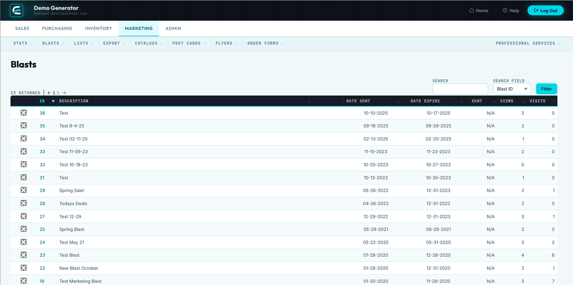Click the date sent '05-26-2022'
This screenshot has height=285, width=573.
tap(376, 190)
